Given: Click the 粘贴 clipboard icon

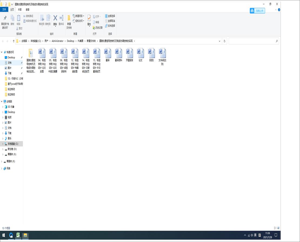Looking at the screenshot, I should [19, 18].
